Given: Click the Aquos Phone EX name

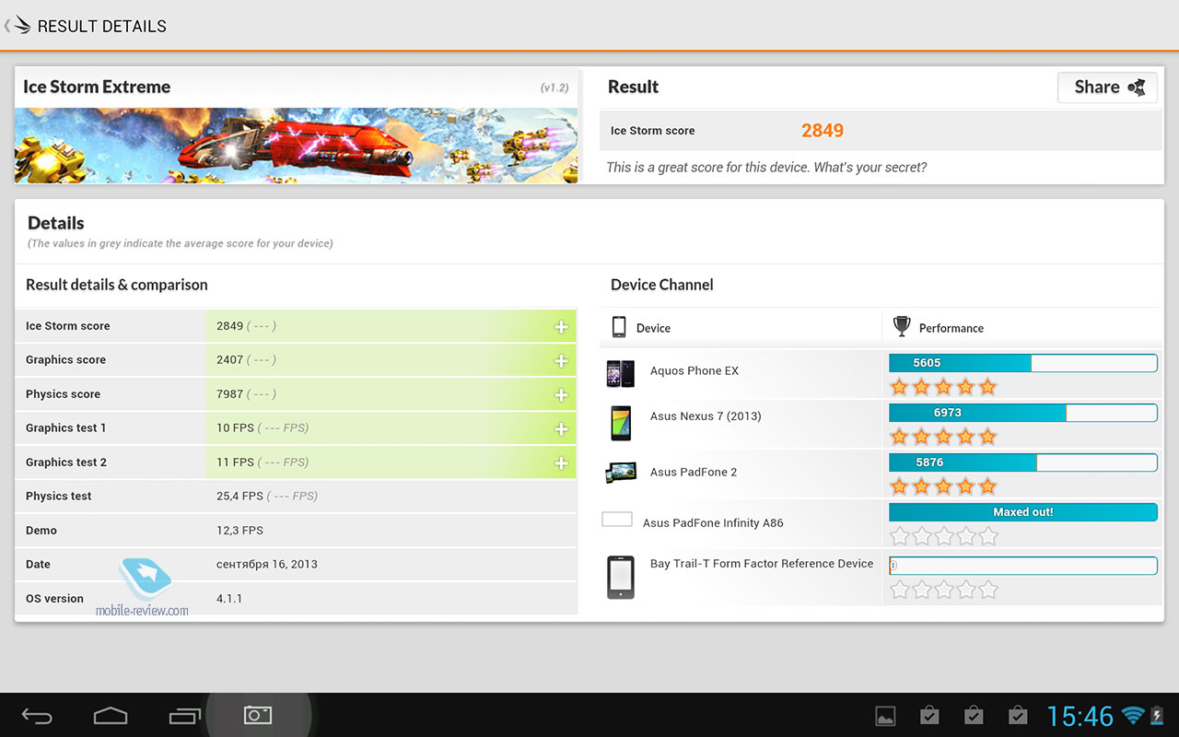Looking at the screenshot, I should click(x=695, y=371).
